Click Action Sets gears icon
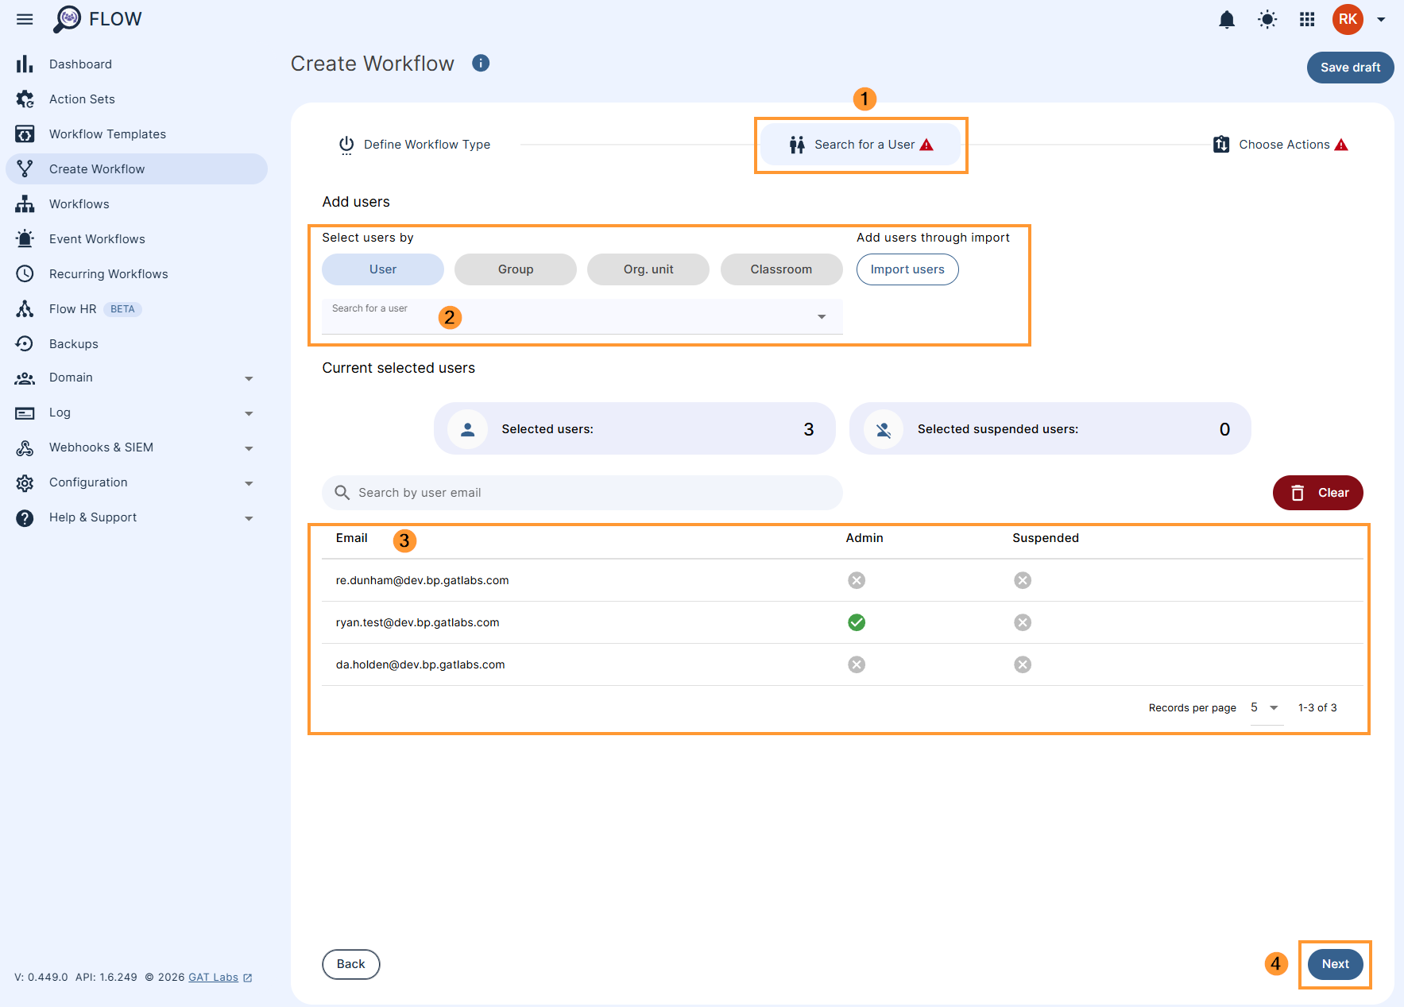The height and width of the screenshot is (1007, 1404). point(25,99)
